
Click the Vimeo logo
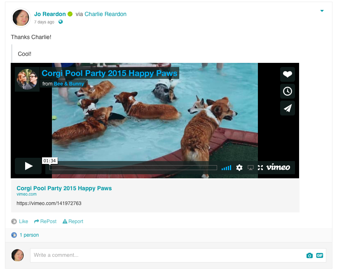click(x=278, y=167)
